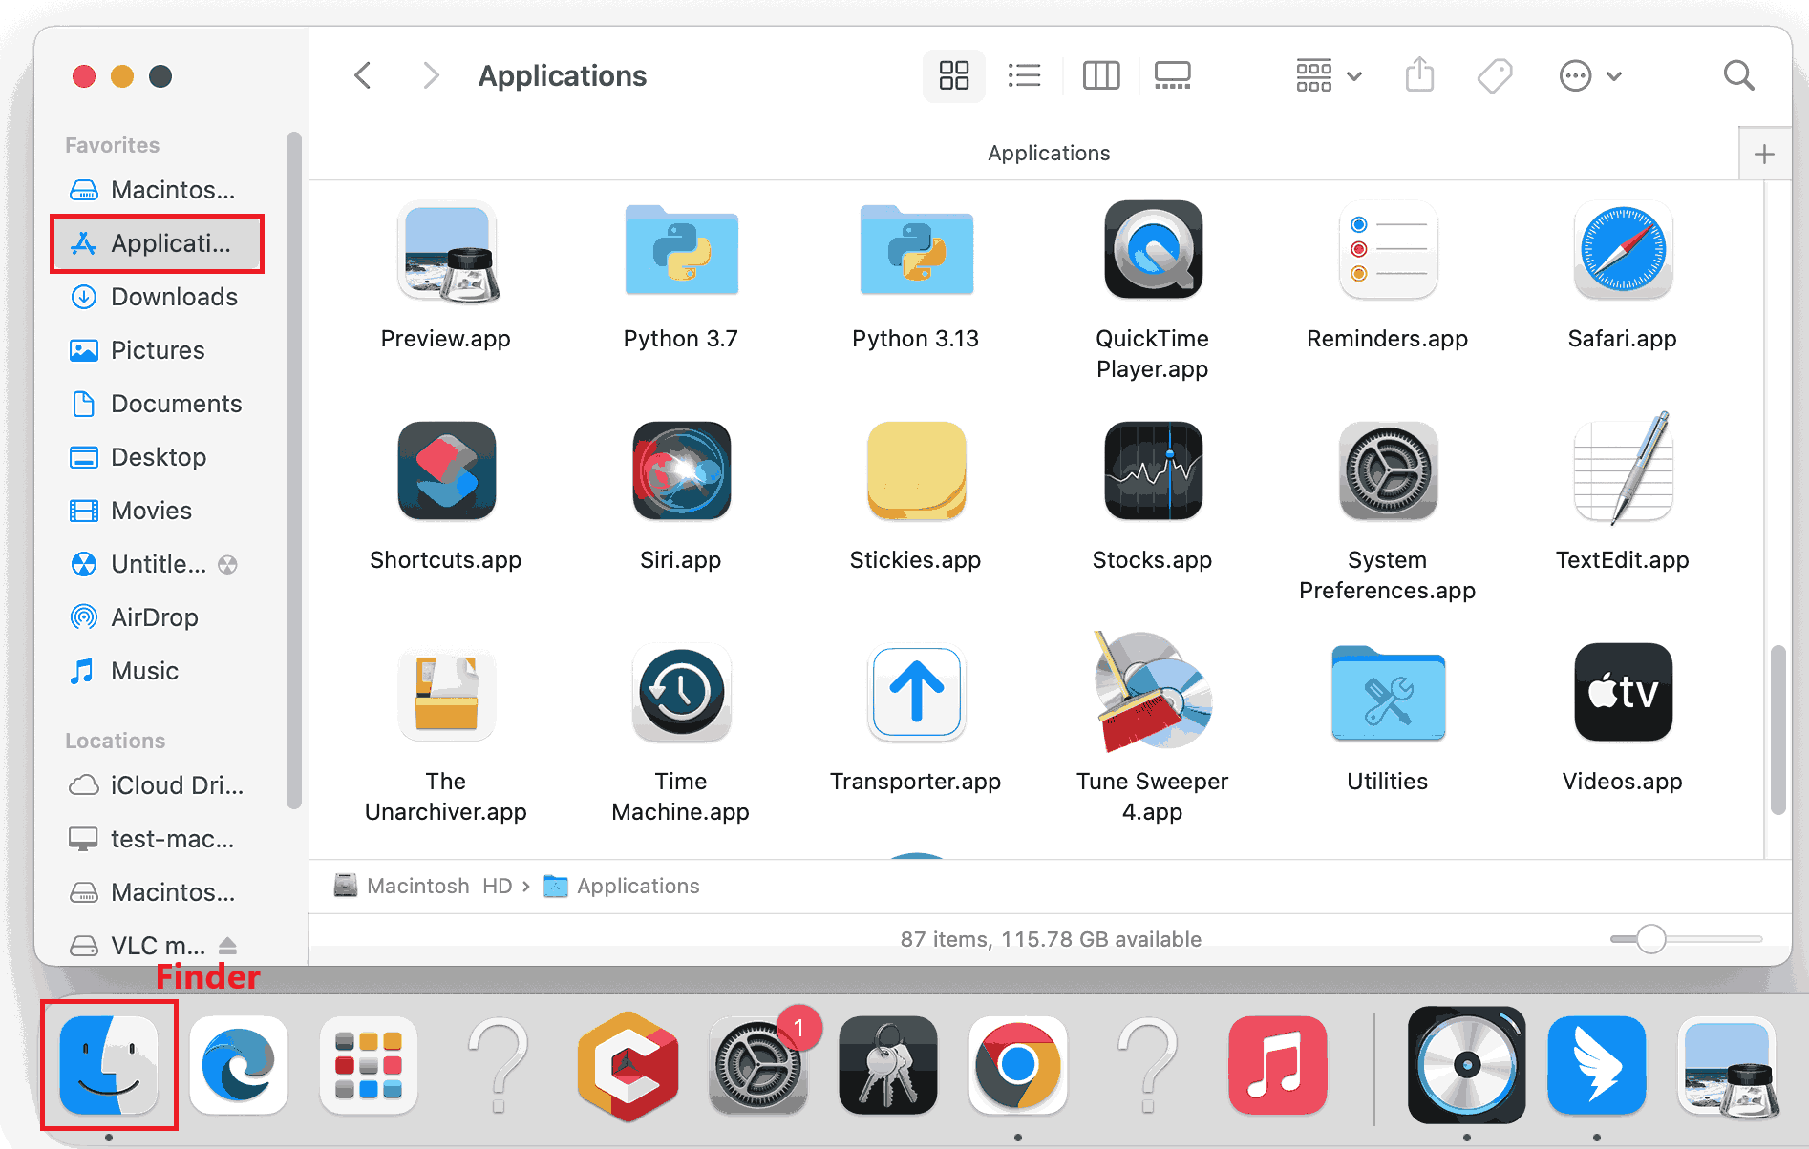Select the Applications tab label
Viewport: 1809px width, 1149px height.
click(x=1049, y=154)
